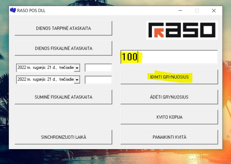Viewport: 231px width, 164px height.
Task: Click SINCHRONIZUOTI LAIKĄ button
Action: coord(63,137)
